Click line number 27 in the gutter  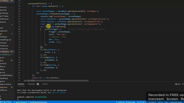[19, 29]
